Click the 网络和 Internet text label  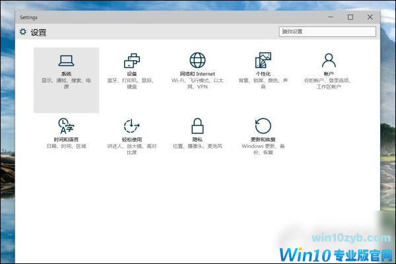tap(197, 74)
